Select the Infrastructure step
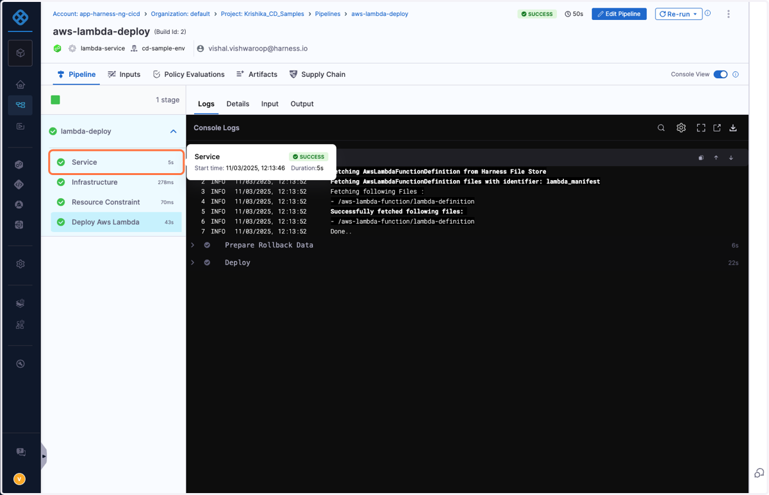This screenshot has width=769, height=495. (x=116, y=182)
